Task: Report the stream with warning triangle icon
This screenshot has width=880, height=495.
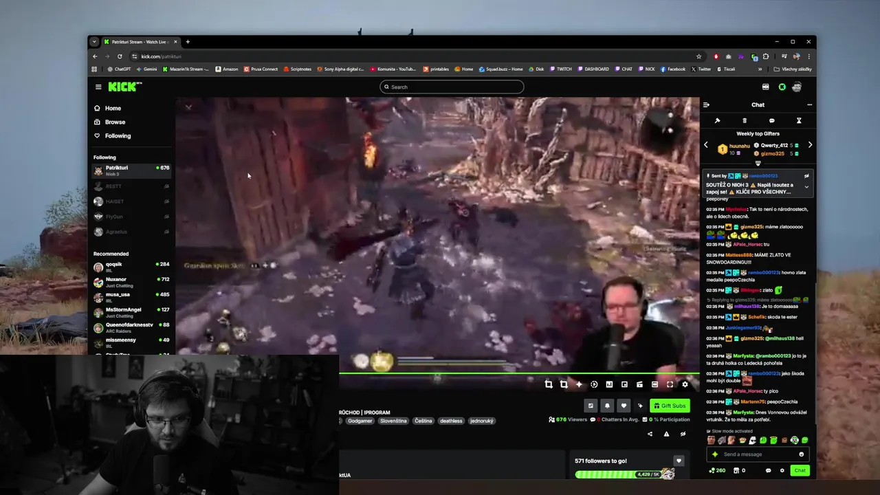Action: [666, 434]
